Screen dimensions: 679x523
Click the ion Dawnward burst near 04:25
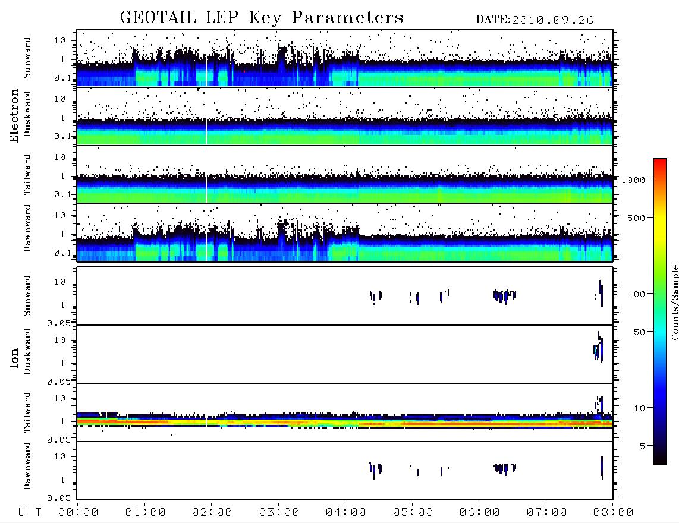(x=375, y=470)
